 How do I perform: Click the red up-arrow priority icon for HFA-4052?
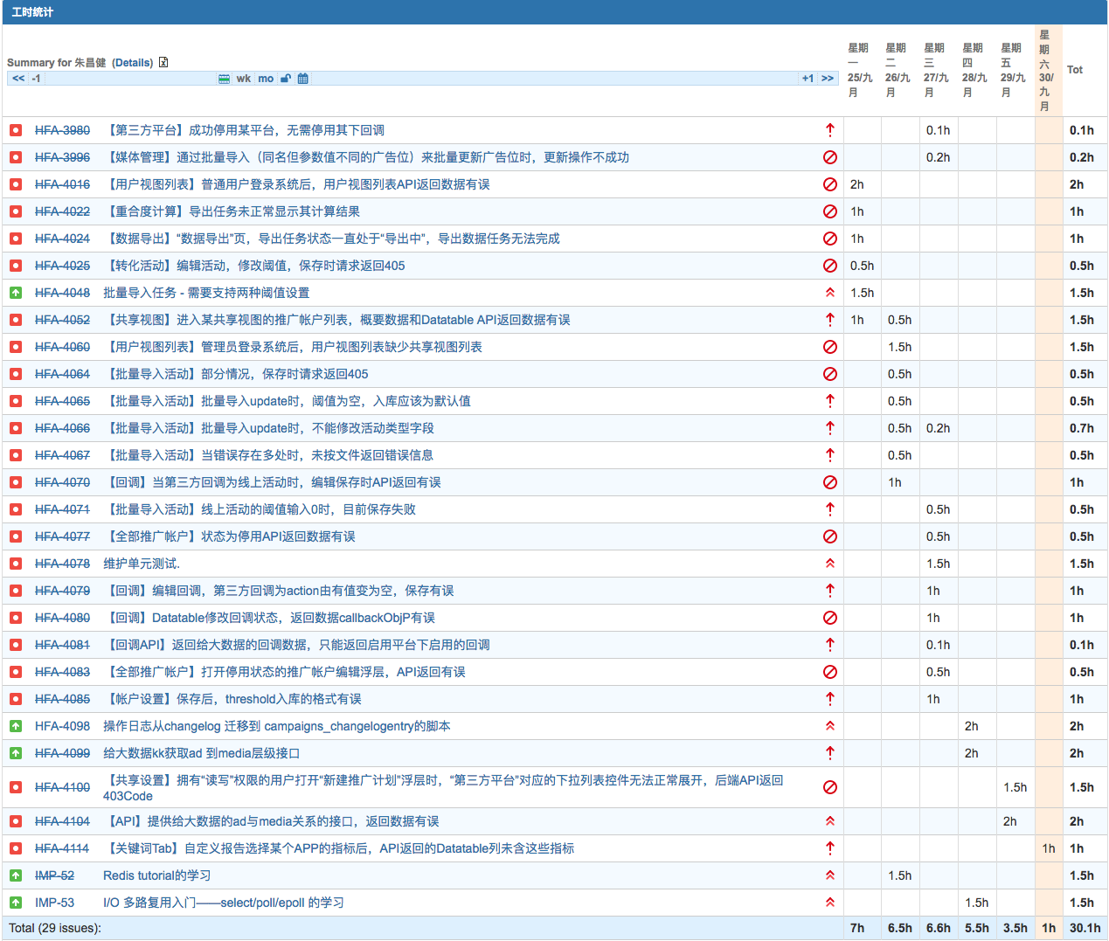coord(829,320)
